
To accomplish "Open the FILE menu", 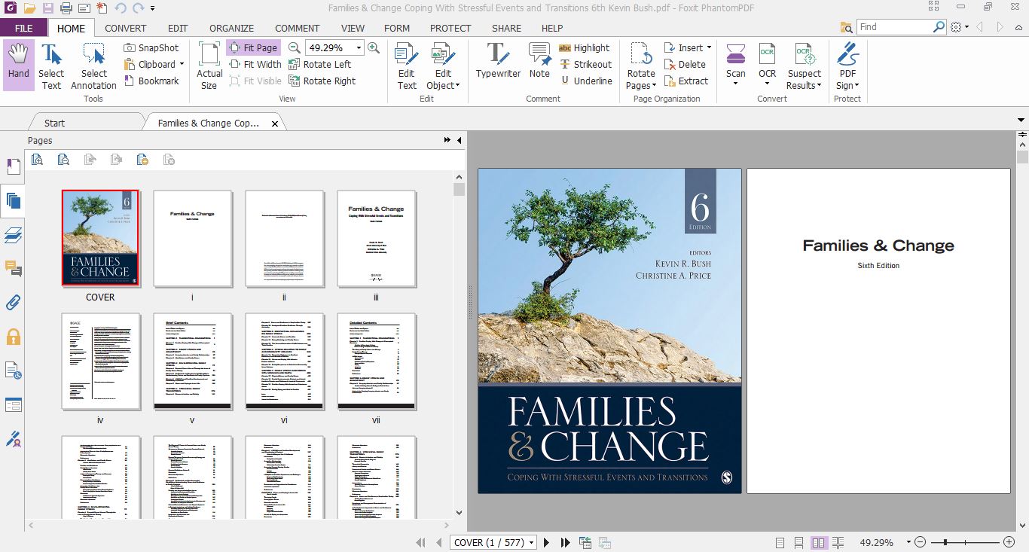I will coord(23,28).
